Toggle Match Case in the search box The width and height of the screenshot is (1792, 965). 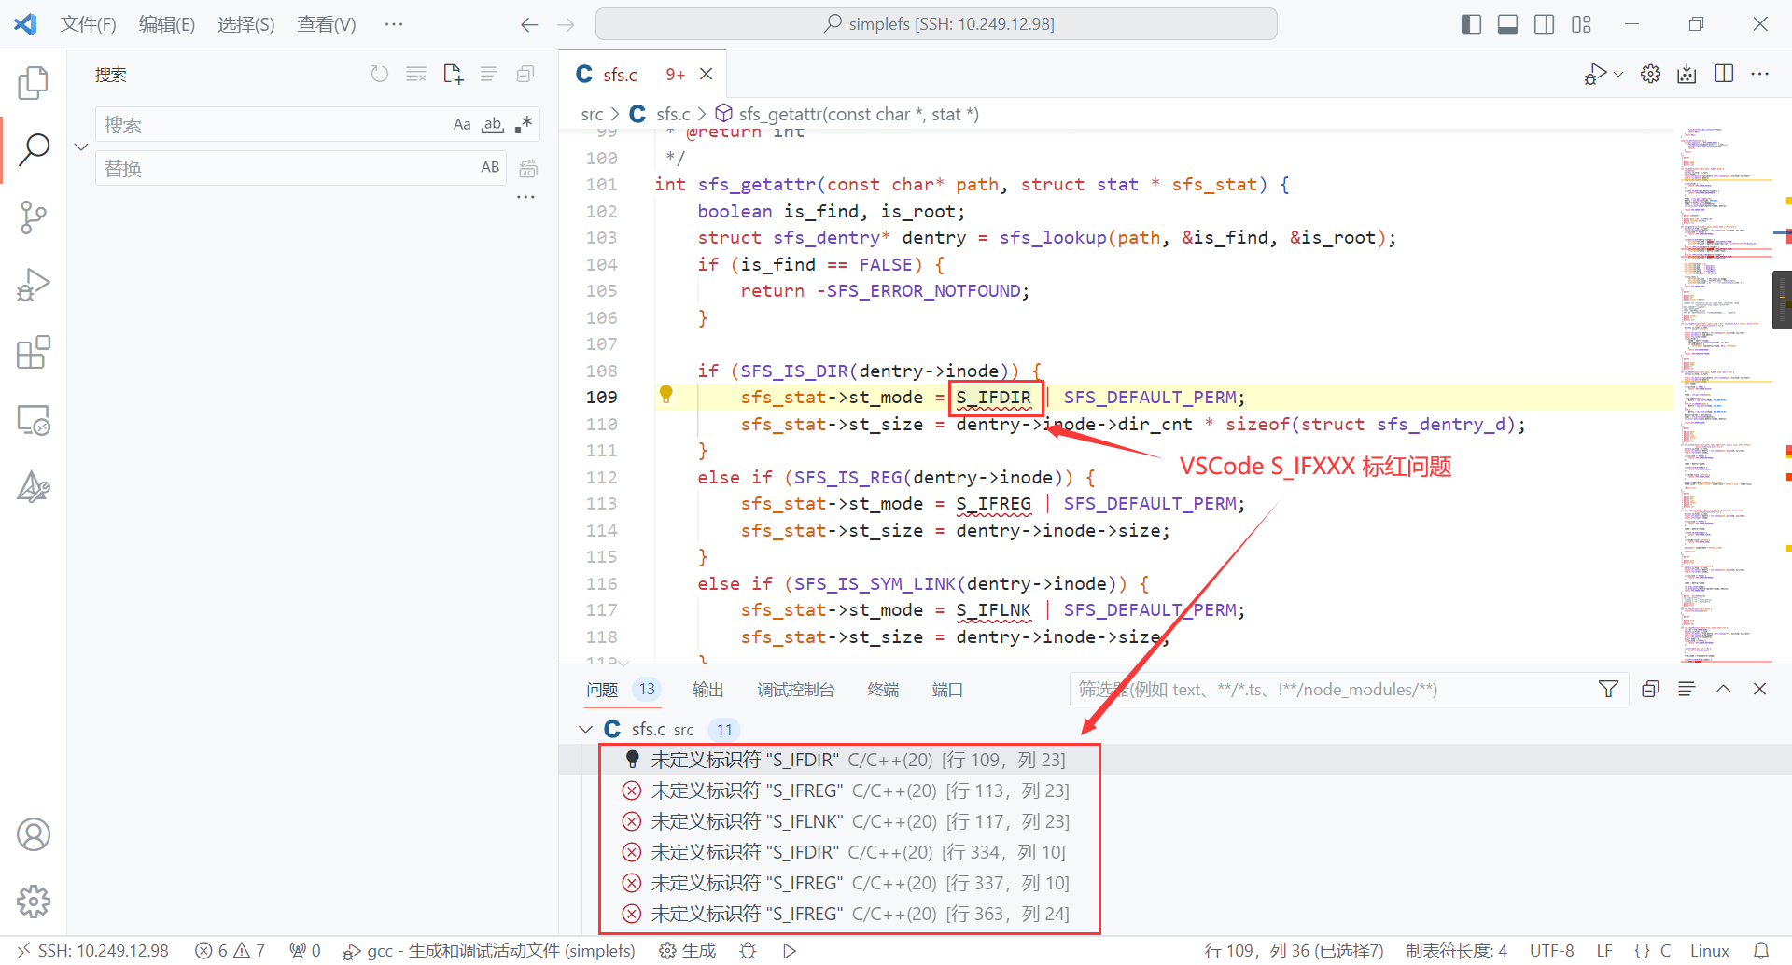tap(462, 124)
